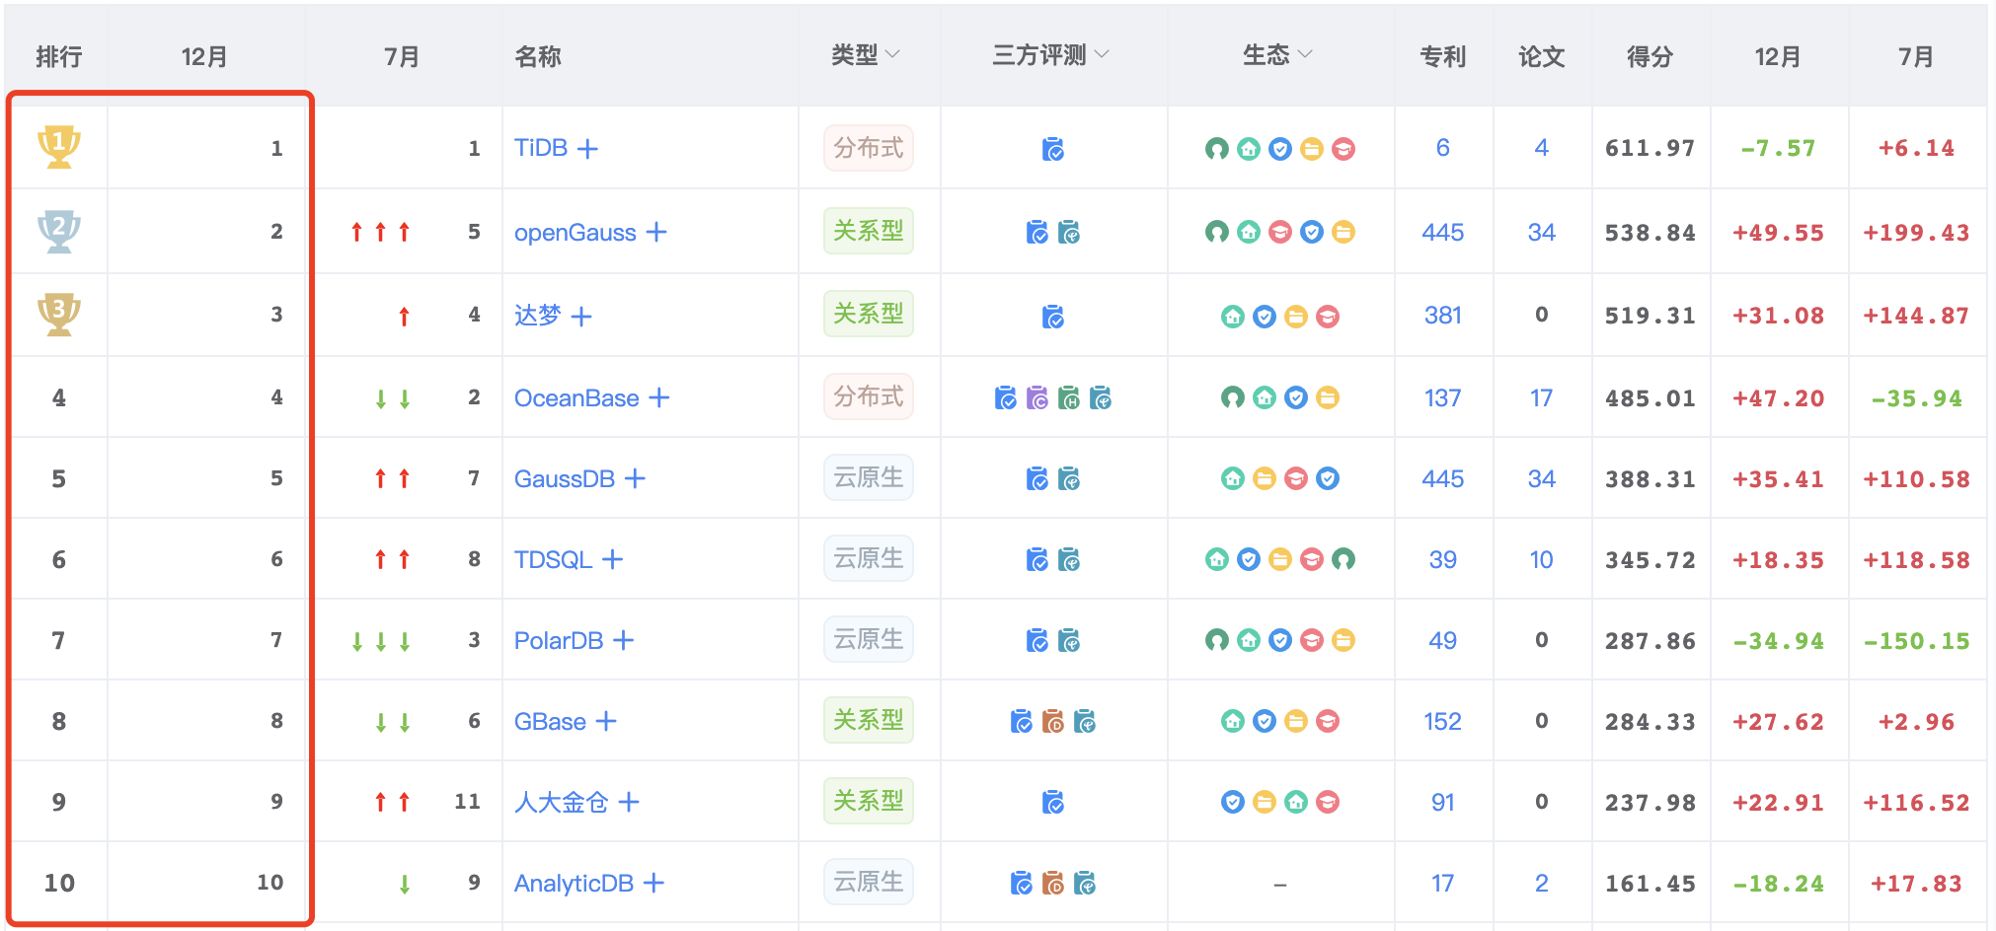Click the plus icon next to PolarDB
Screen dimensions: 1996x931
(623, 640)
